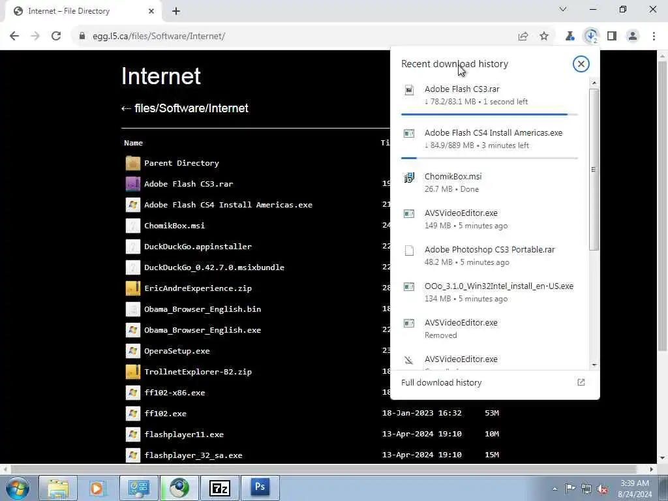The image size is (668, 501).
Task: Click the Name column header
Action: click(x=133, y=143)
